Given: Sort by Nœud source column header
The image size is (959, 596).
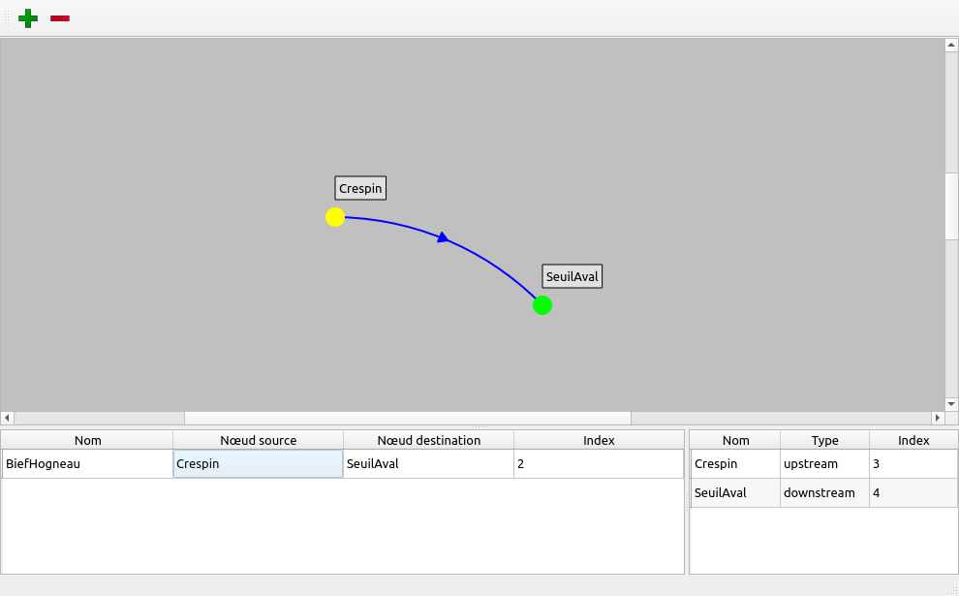Looking at the screenshot, I should coord(258,440).
